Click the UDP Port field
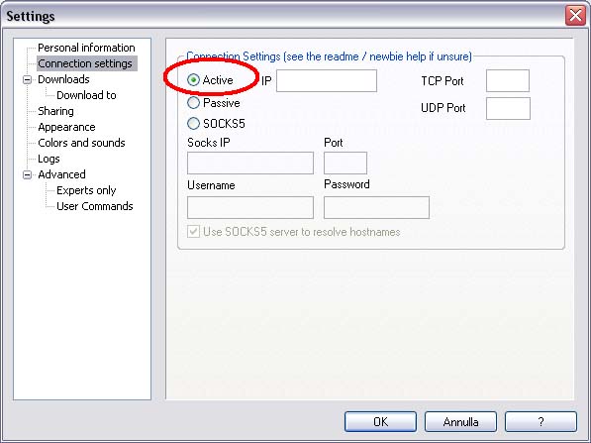 pyautogui.click(x=508, y=108)
